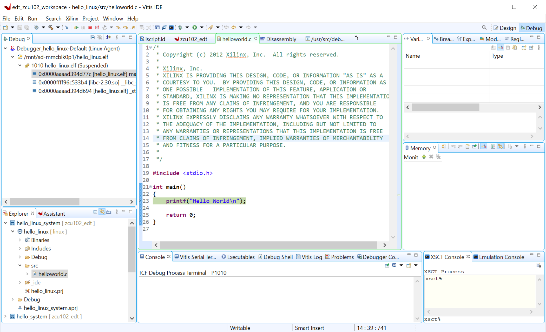Click the Disconnect icon in main toolbar
The width and height of the screenshot is (546, 332).
(x=97, y=28)
